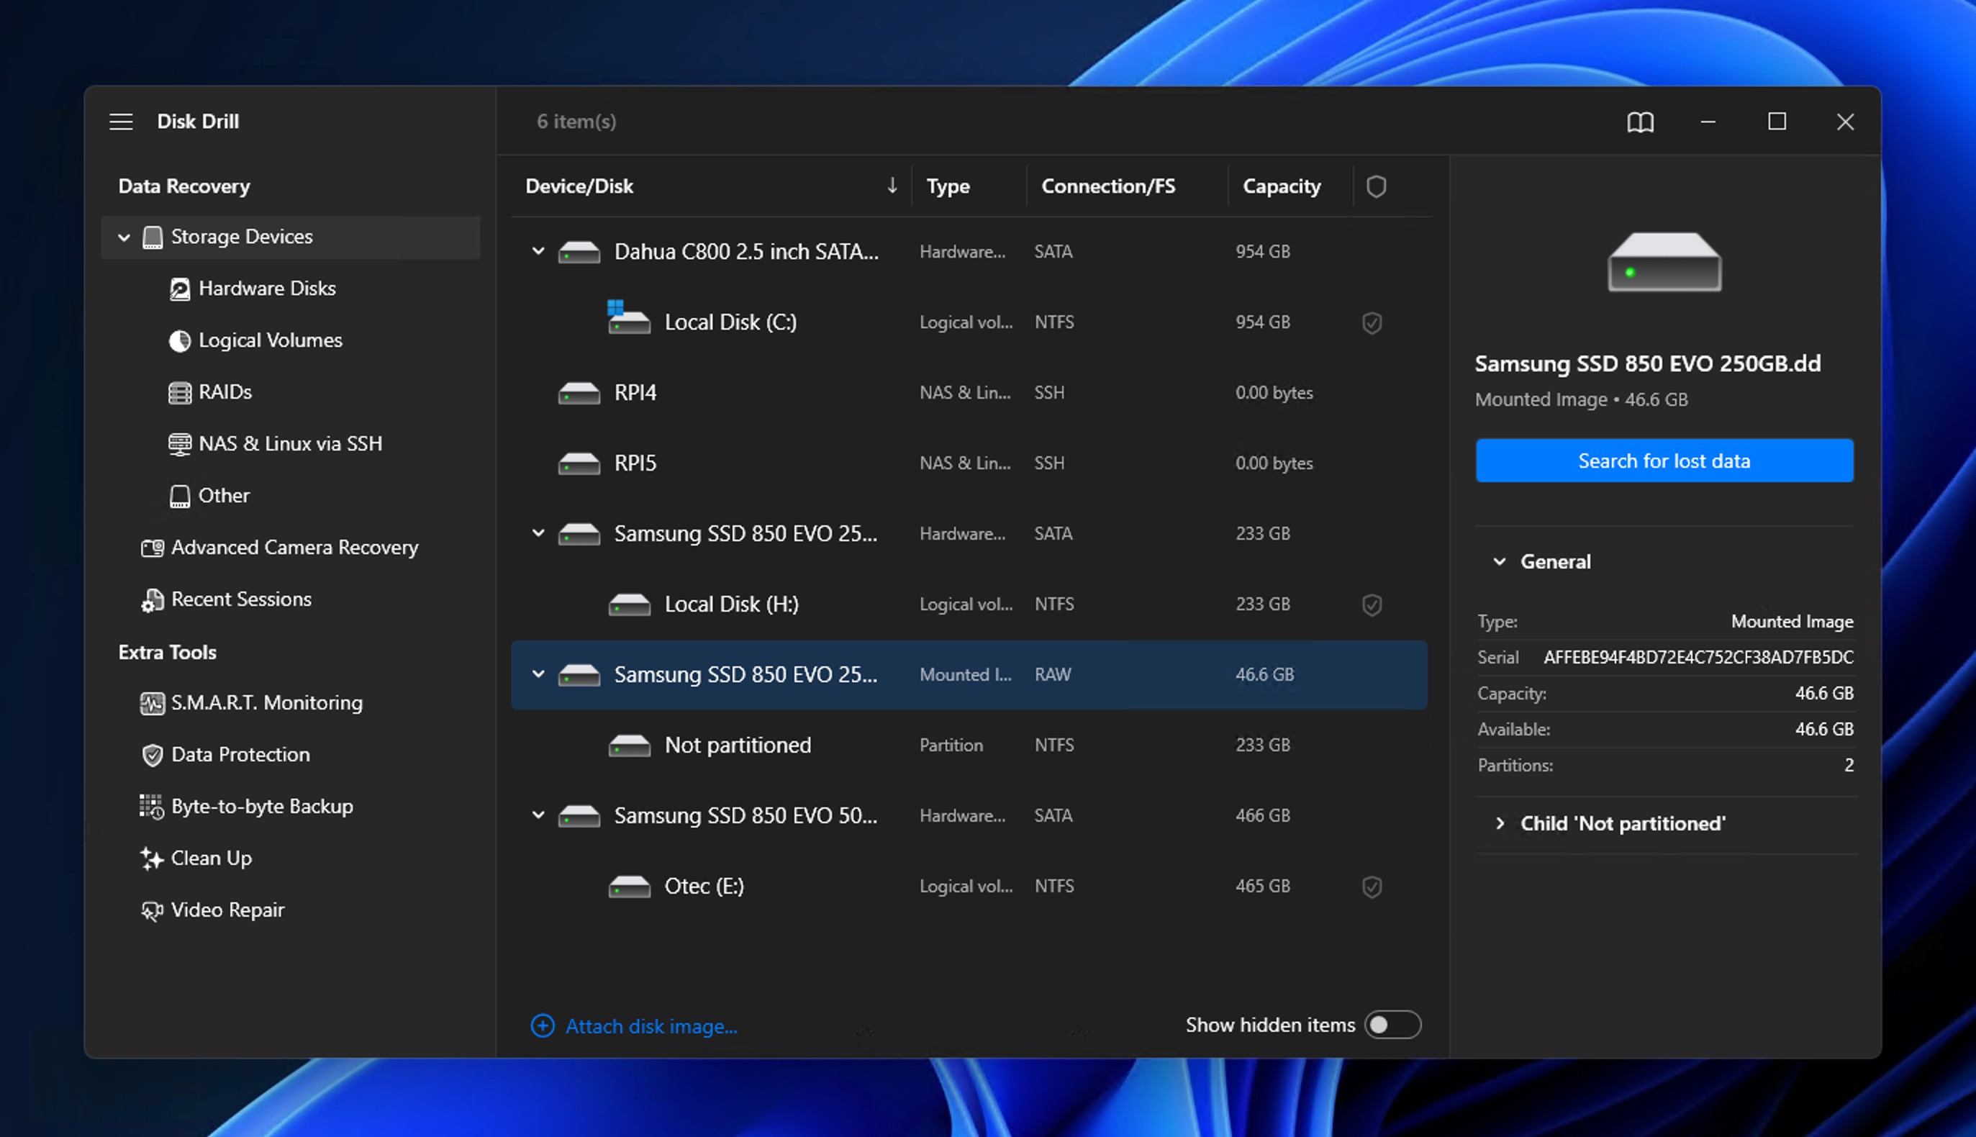Click the Logical Volumes pie icon
Image resolution: width=1976 pixels, height=1137 pixels.
point(180,340)
